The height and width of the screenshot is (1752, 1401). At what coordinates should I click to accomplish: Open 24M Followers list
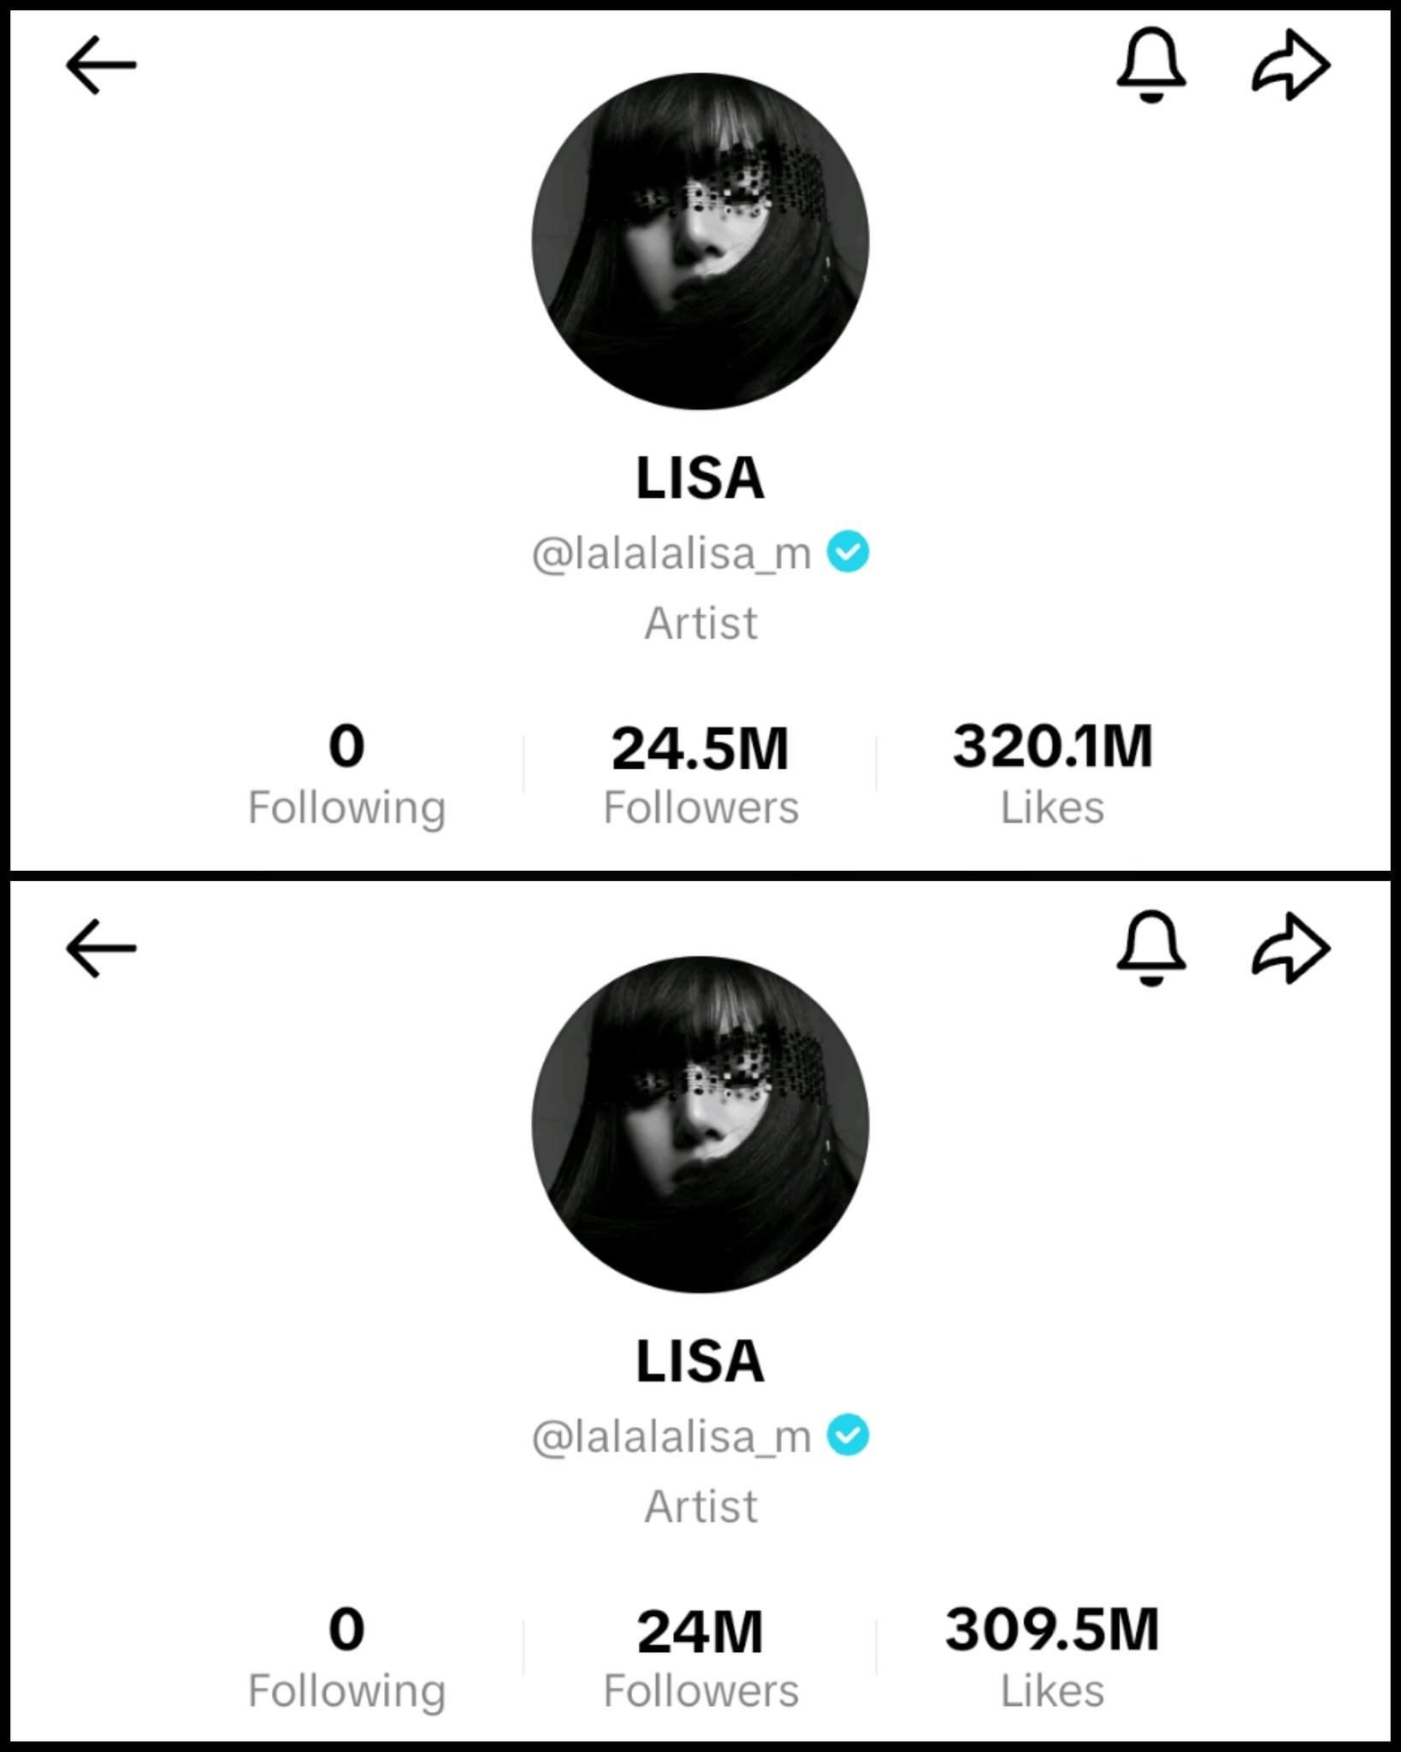(x=700, y=1655)
